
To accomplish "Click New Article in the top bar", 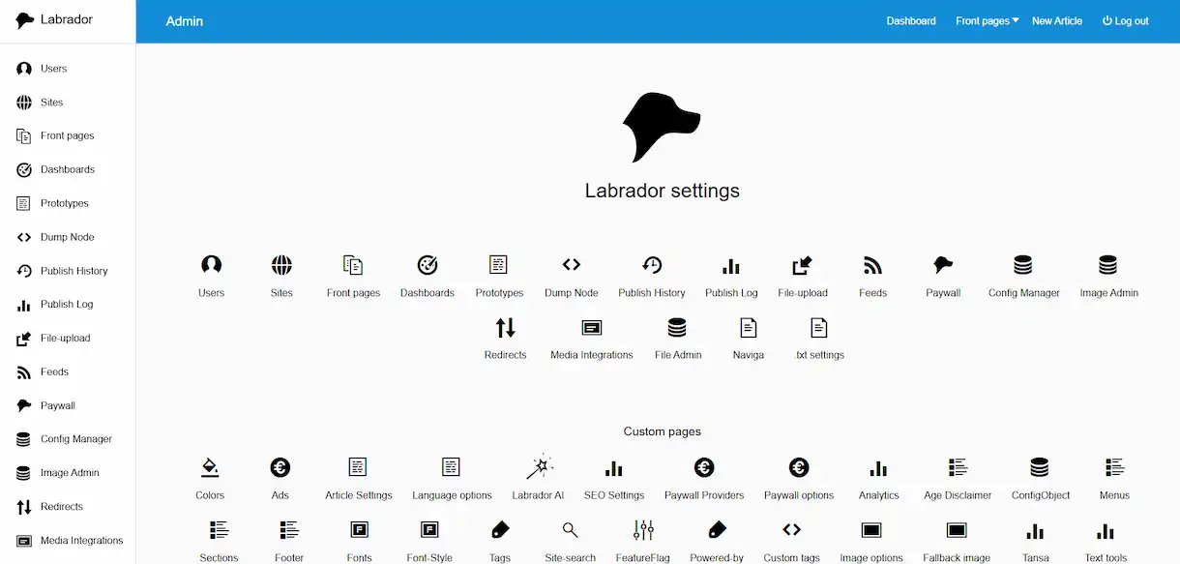I will click(x=1057, y=21).
